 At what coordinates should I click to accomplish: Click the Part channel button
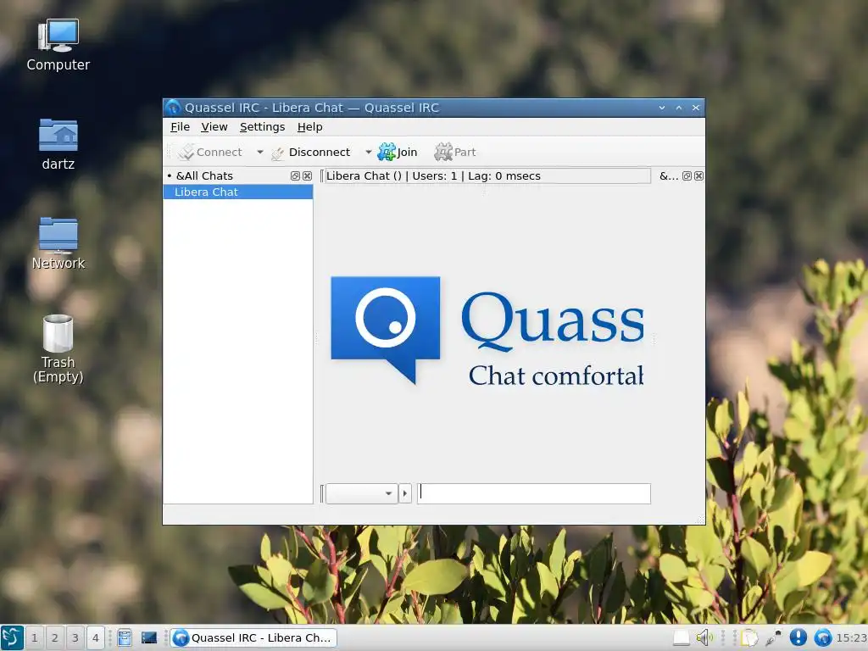[x=454, y=153]
